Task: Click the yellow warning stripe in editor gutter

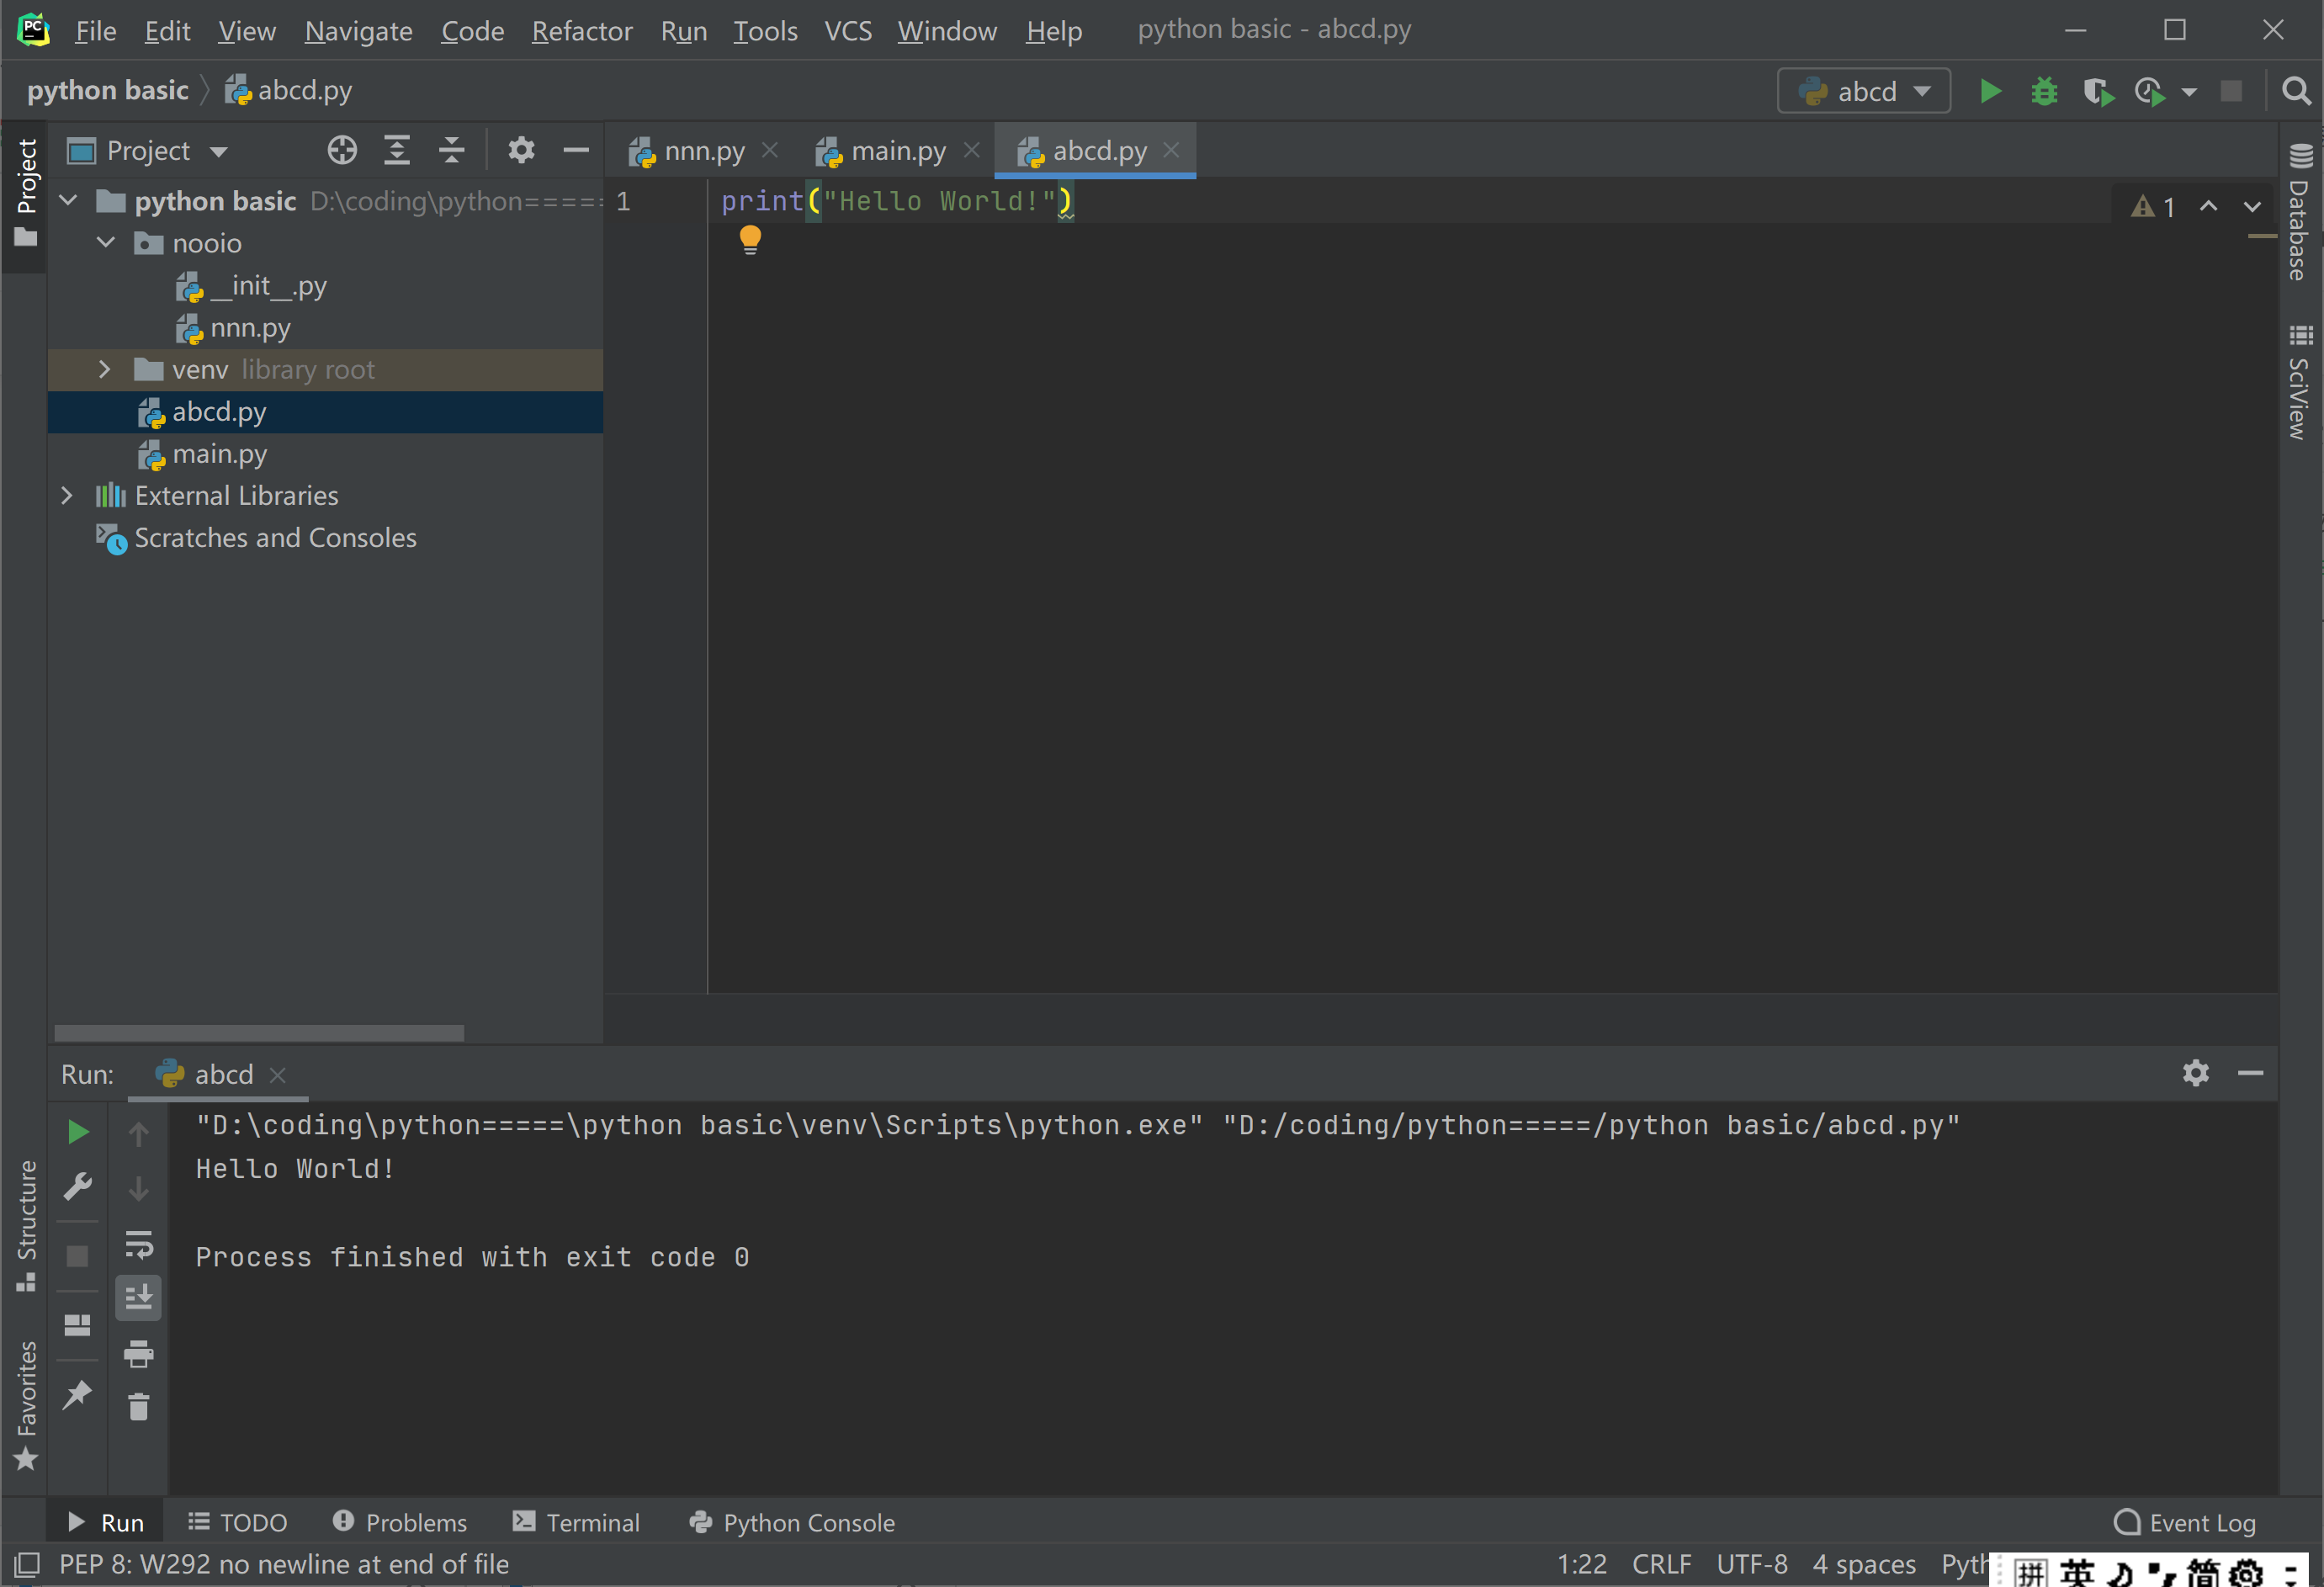Action: [x=2261, y=236]
